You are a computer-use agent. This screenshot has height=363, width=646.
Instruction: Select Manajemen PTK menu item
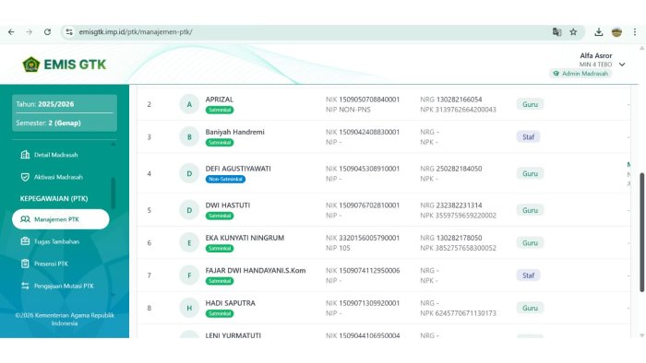61,219
